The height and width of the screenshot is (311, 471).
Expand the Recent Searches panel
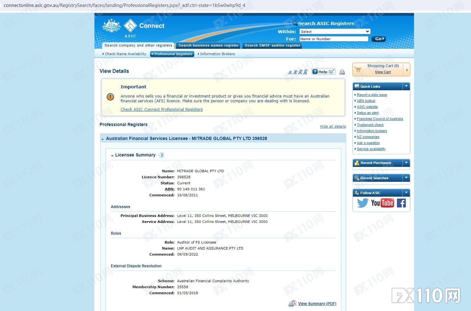click(x=406, y=178)
